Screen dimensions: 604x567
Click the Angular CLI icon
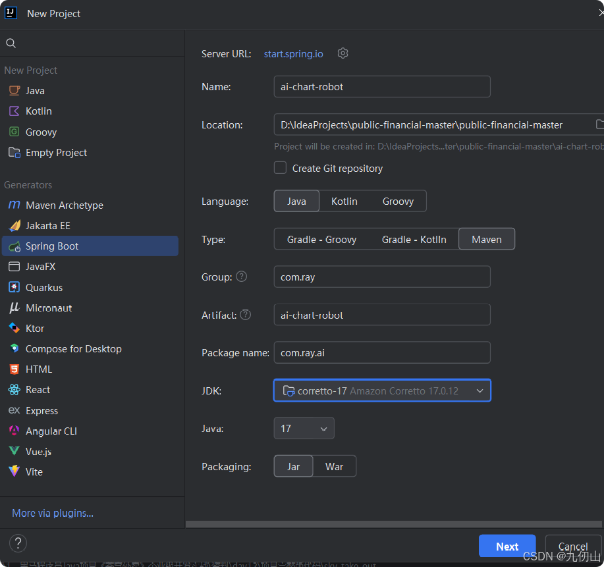point(14,431)
